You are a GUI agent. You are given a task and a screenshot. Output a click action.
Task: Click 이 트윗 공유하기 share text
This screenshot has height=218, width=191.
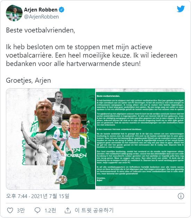pyautogui.click(x=94, y=210)
